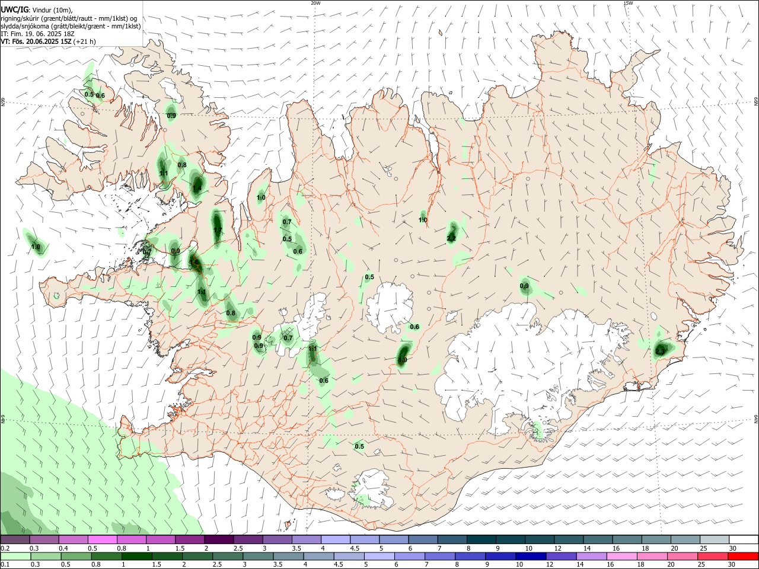Viewport: 759px width, 569px height.
Task: Click the bright magenta 0.5 snow legend swatch
Action: click(x=102, y=539)
